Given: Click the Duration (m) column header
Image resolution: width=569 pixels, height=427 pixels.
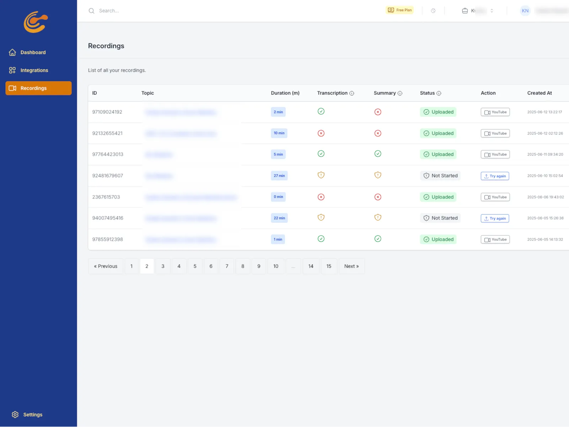Looking at the screenshot, I should pos(285,93).
